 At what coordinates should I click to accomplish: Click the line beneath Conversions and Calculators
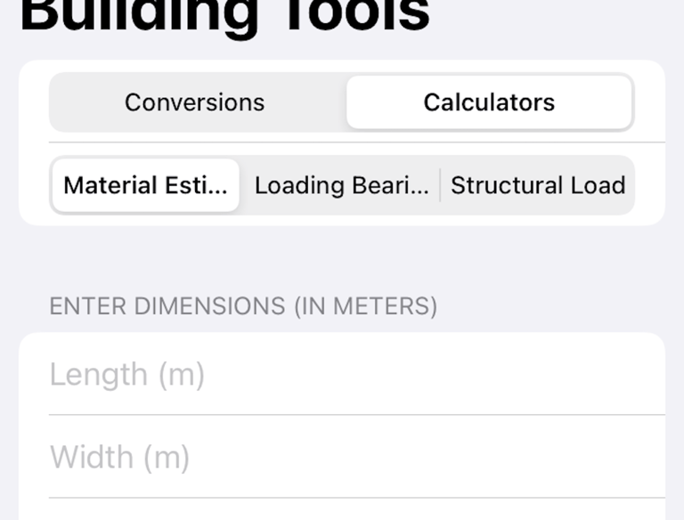357,142
